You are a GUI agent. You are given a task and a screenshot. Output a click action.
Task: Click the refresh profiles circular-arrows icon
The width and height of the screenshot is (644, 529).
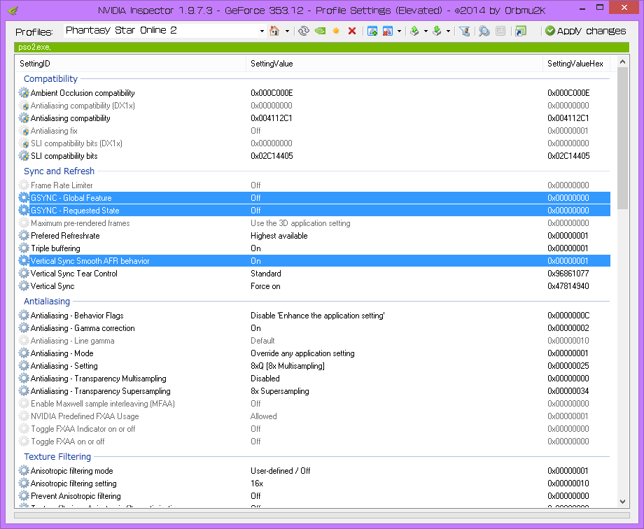point(304,31)
